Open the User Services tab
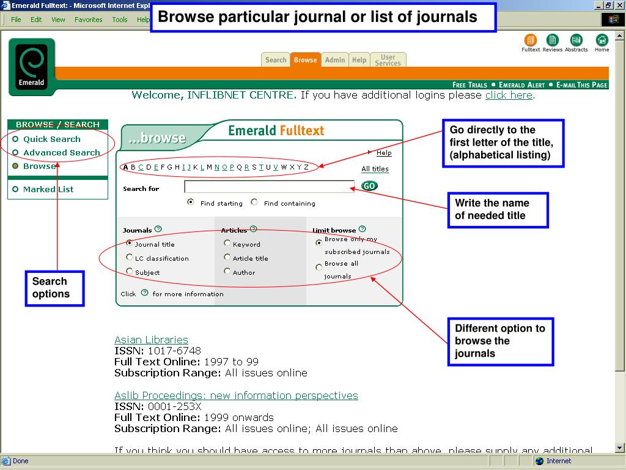 tap(388, 60)
